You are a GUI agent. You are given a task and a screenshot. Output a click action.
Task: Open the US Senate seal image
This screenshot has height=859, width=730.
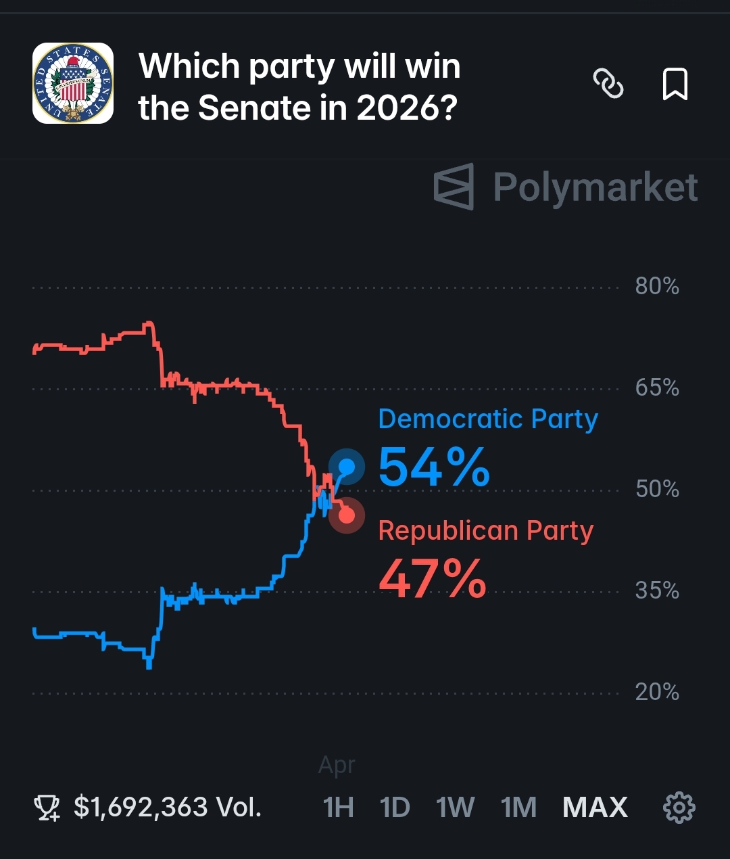click(73, 83)
